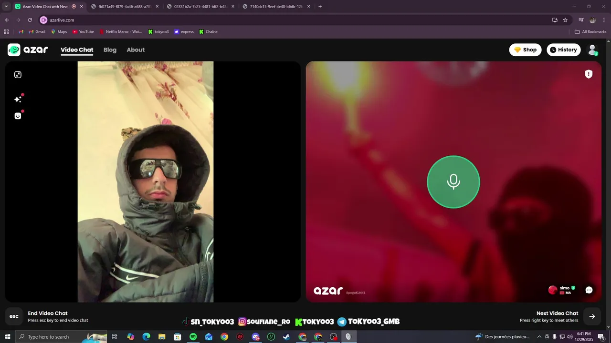Screen dimensions: 611x343
Task: Open the apps grid in bookmarks bar
Action: [x=6, y=32]
